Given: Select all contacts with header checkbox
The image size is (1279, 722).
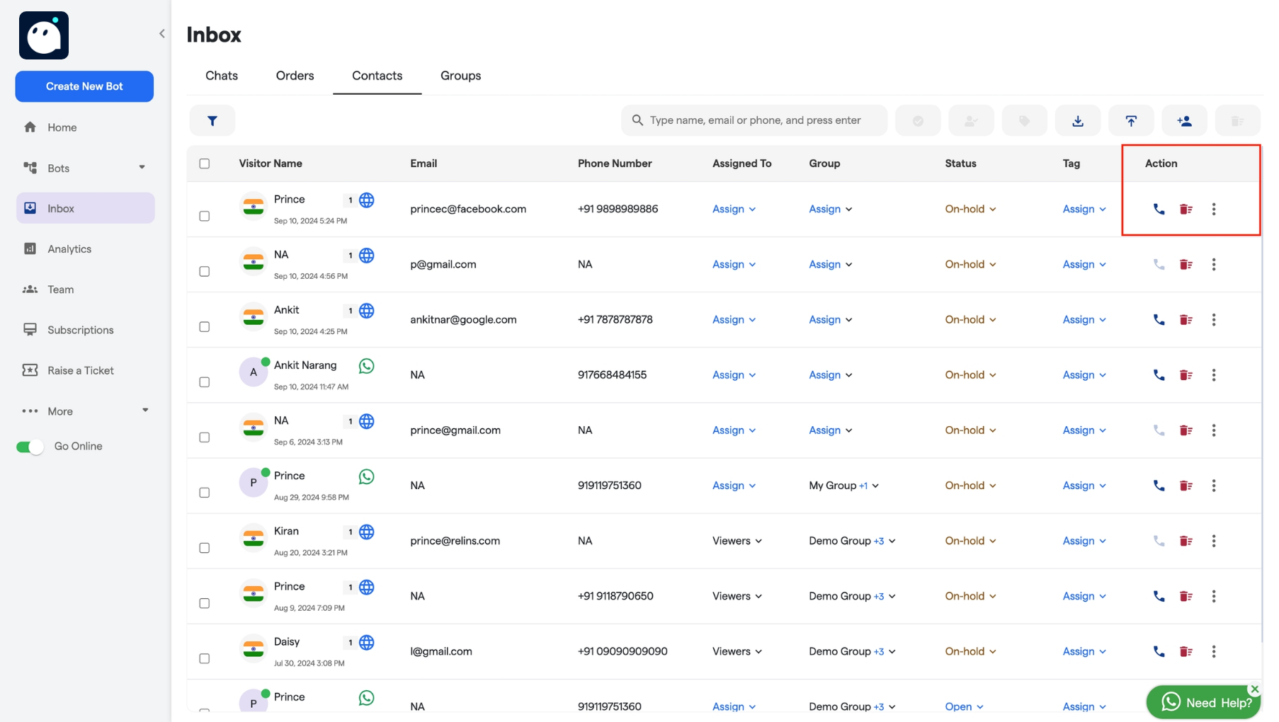Looking at the screenshot, I should click(205, 164).
